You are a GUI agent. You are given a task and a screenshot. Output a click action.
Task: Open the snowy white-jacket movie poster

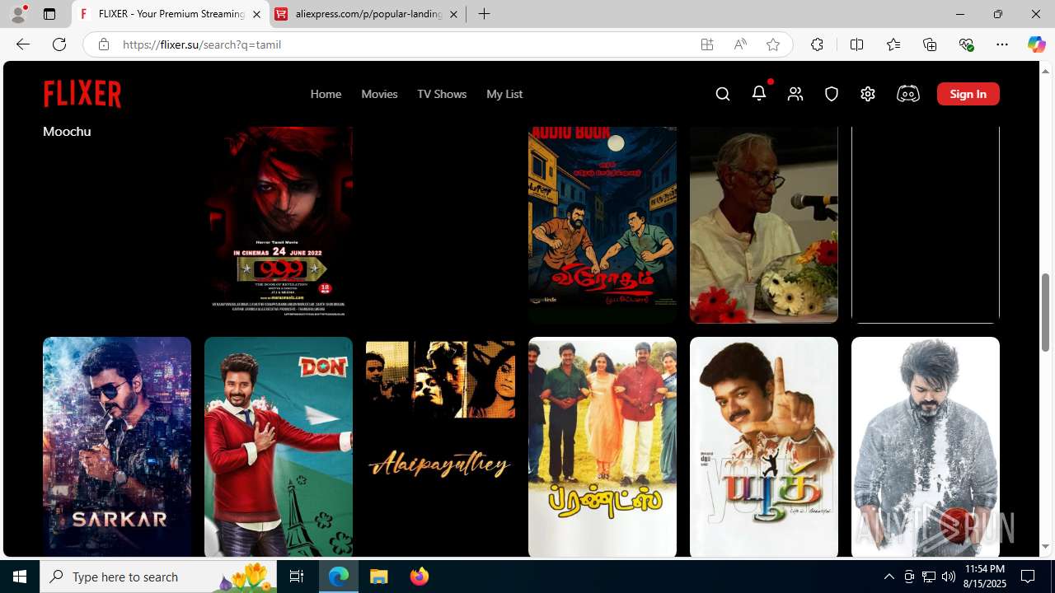point(926,446)
